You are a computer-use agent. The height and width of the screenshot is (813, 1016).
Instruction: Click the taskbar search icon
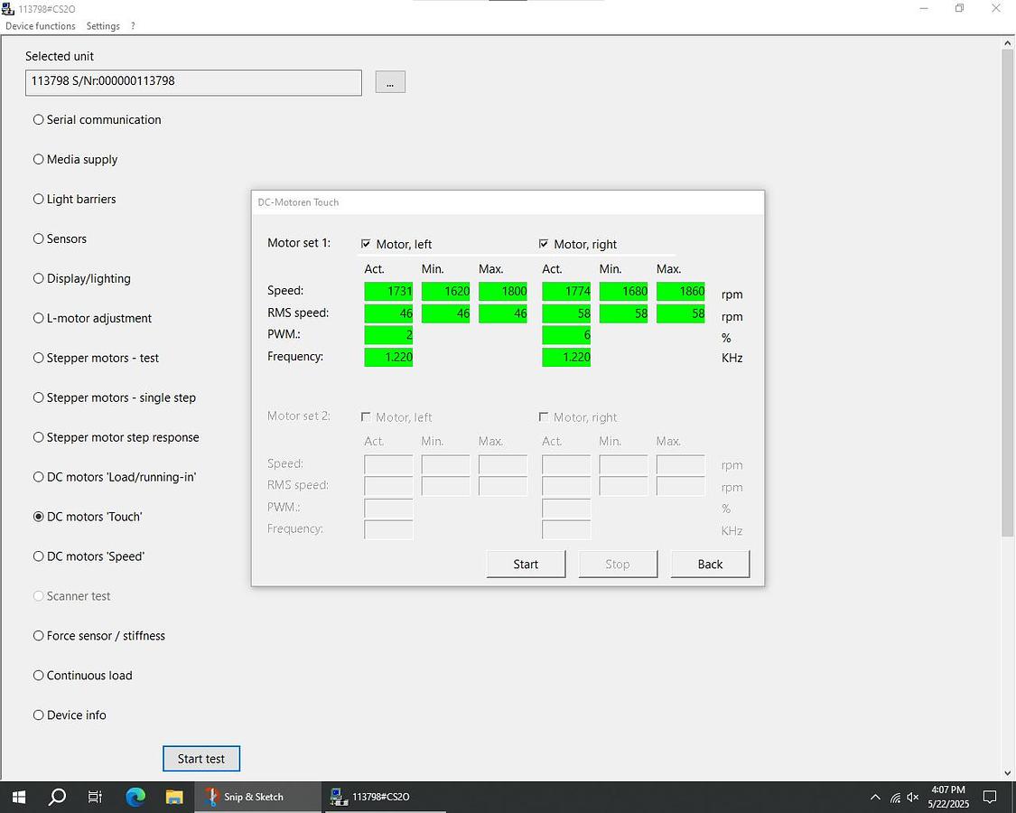coord(57,797)
